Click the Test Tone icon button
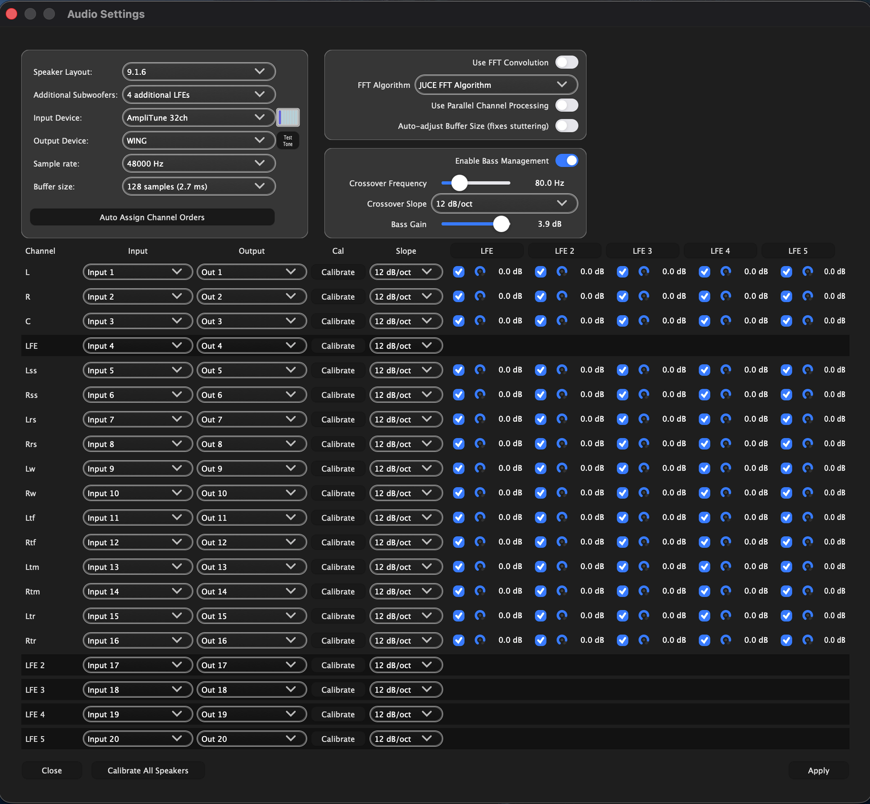The image size is (870, 804). click(x=288, y=141)
